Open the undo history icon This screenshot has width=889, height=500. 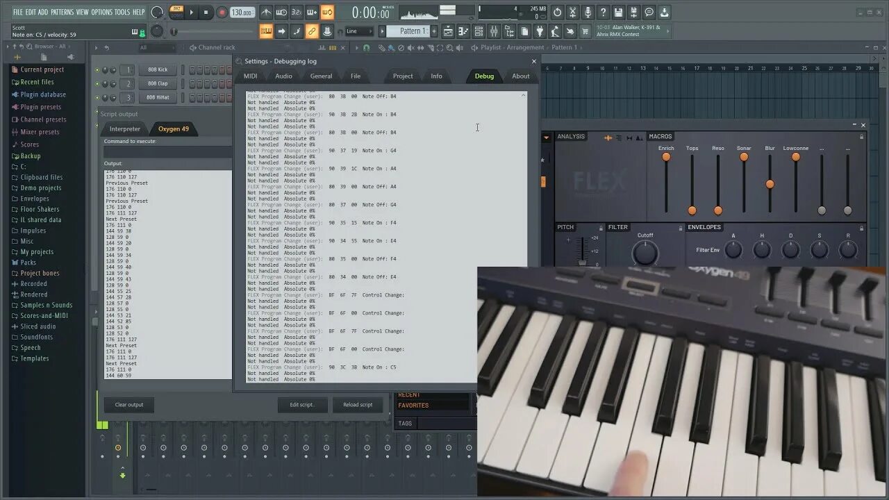557,12
